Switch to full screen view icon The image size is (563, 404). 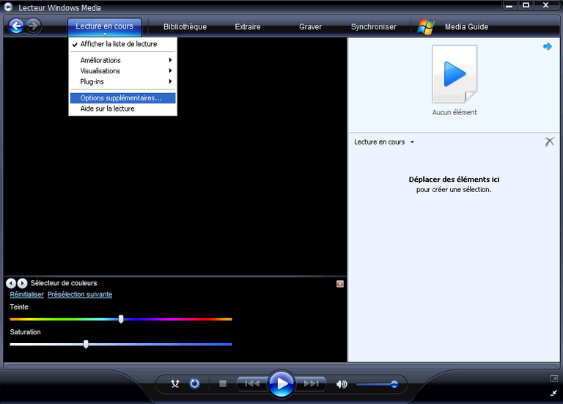click(x=553, y=378)
